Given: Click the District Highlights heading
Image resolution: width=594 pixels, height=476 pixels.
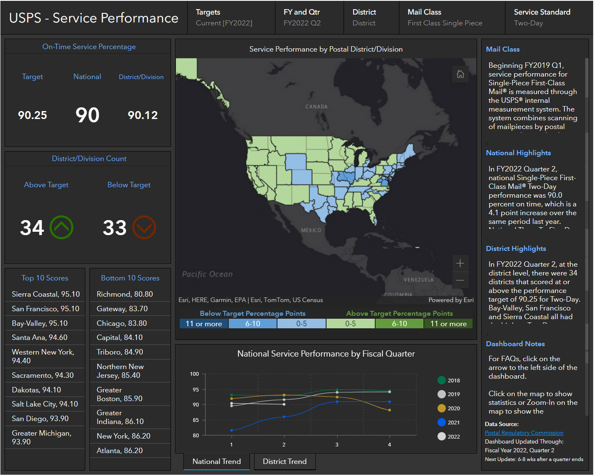Looking at the screenshot, I should [516, 248].
